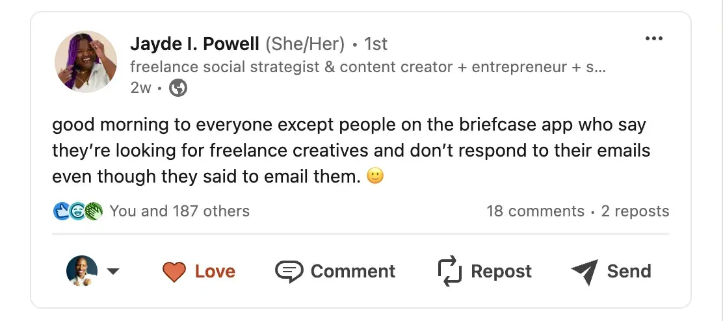723x321 pixels.
Task: Click the Repost arrows icon
Action: pos(449,271)
